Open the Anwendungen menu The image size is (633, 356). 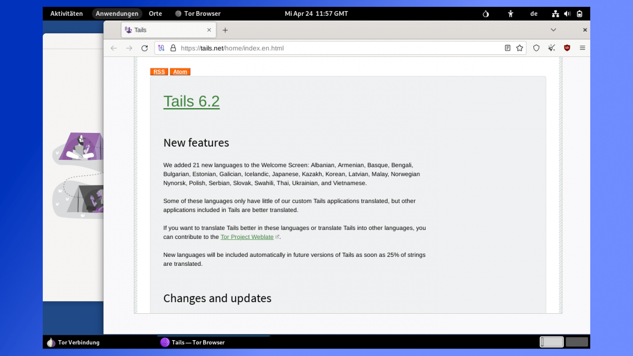click(x=117, y=14)
